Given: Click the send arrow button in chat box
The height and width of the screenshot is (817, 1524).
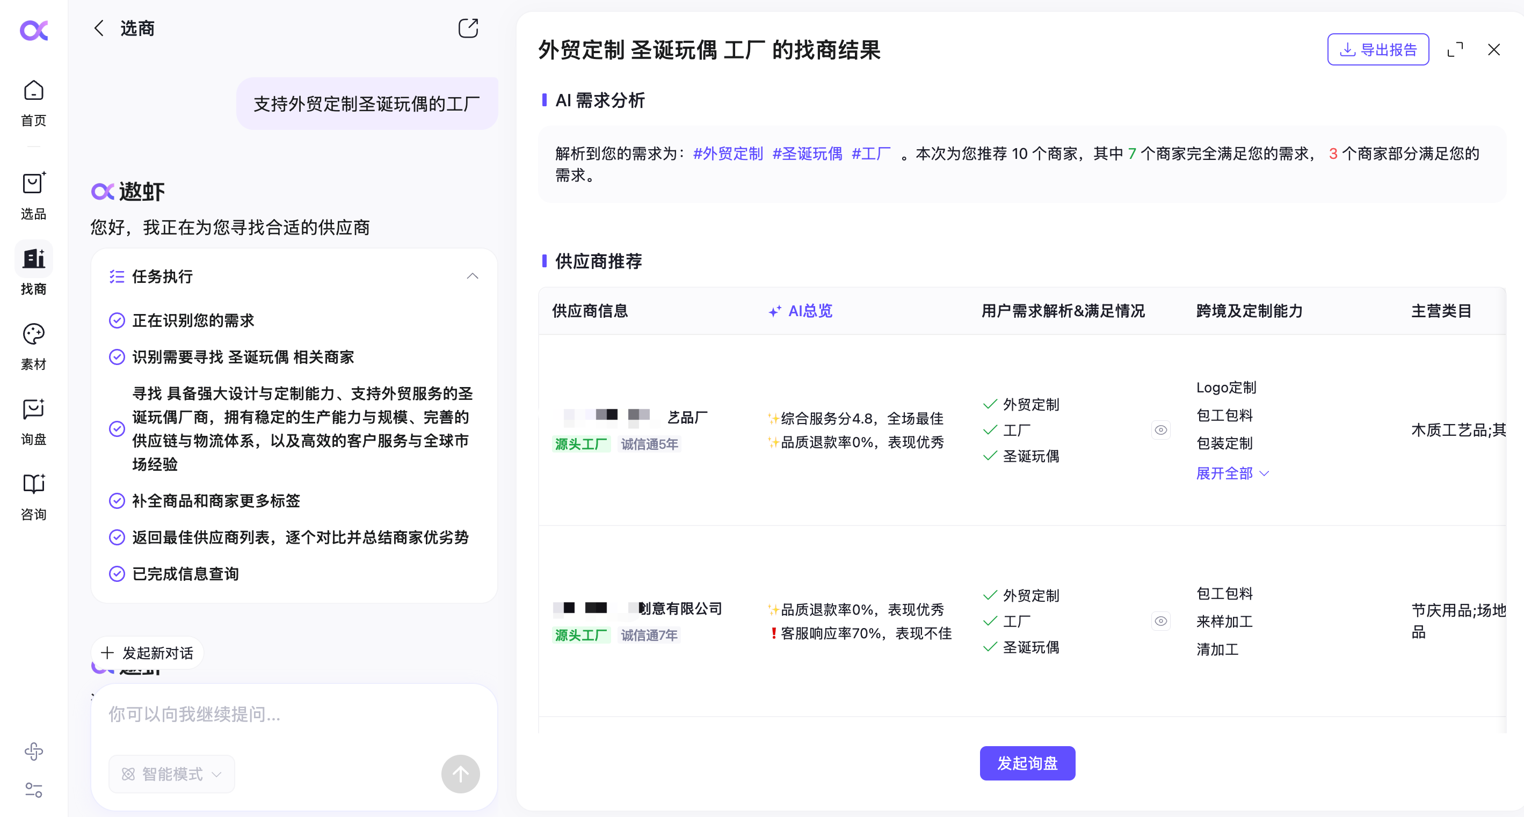Looking at the screenshot, I should (x=460, y=774).
